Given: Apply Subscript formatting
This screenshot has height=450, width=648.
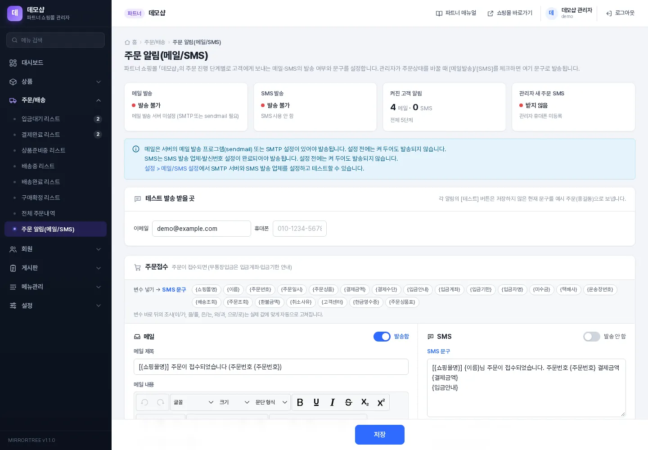Looking at the screenshot, I should (364, 402).
